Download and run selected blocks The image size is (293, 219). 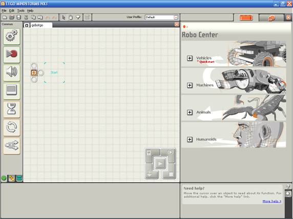click(x=170, y=153)
